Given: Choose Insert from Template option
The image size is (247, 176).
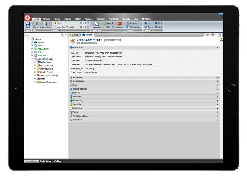Looking at the screenshot, I should pyautogui.click(x=65, y=27).
